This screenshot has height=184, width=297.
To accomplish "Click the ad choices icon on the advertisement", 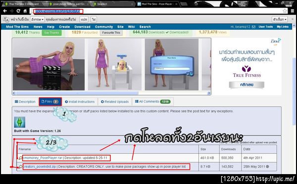I will click(280, 40).
